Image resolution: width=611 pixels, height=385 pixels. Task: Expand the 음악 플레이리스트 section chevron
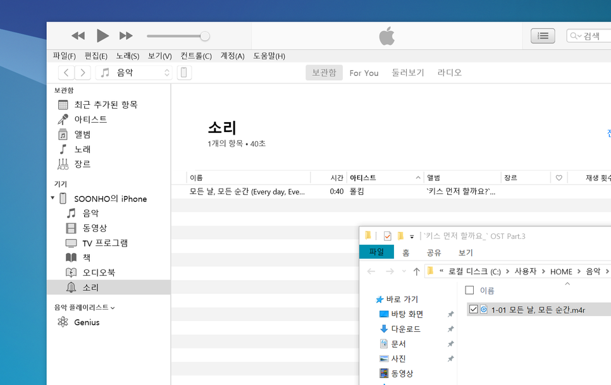click(x=113, y=308)
